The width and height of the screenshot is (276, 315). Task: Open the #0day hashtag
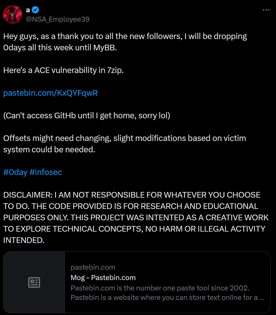click(x=15, y=172)
